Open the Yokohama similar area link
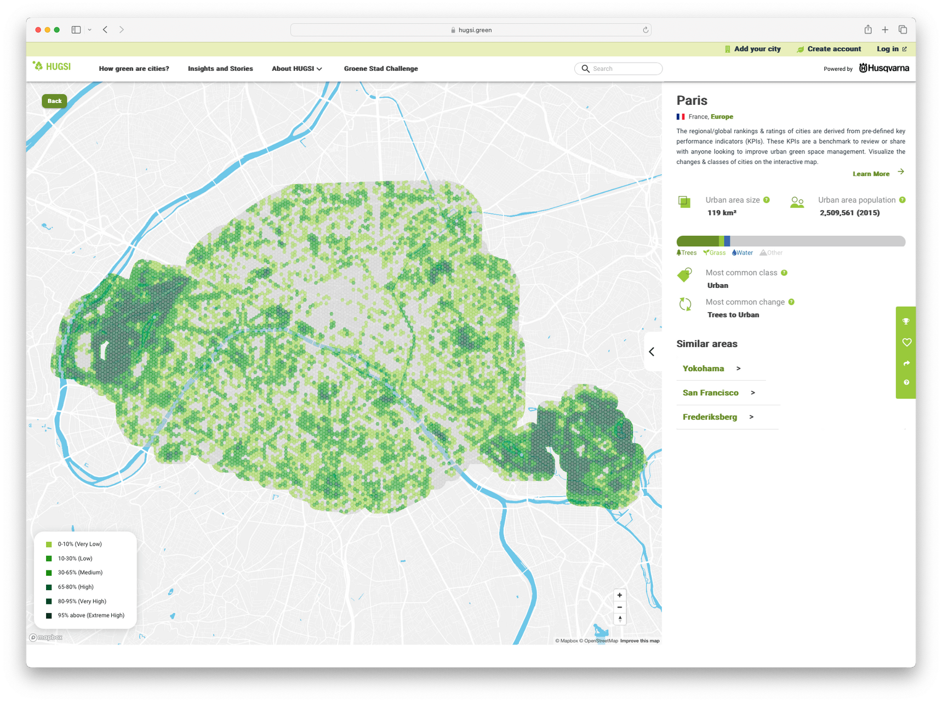The height and width of the screenshot is (702, 942). [703, 369]
